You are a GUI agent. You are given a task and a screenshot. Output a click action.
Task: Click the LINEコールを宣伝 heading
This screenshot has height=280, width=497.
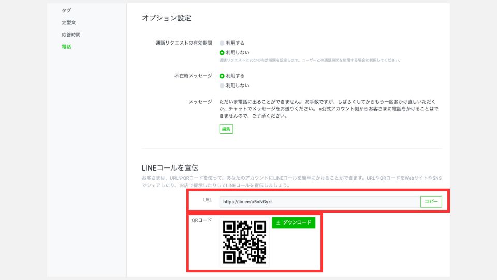tap(170, 167)
